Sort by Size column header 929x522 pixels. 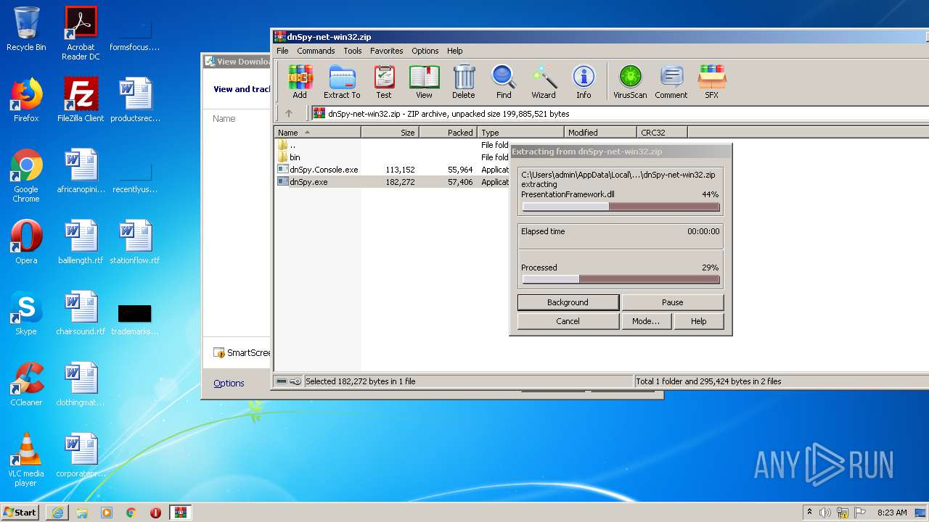pyautogui.click(x=390, y=133)
